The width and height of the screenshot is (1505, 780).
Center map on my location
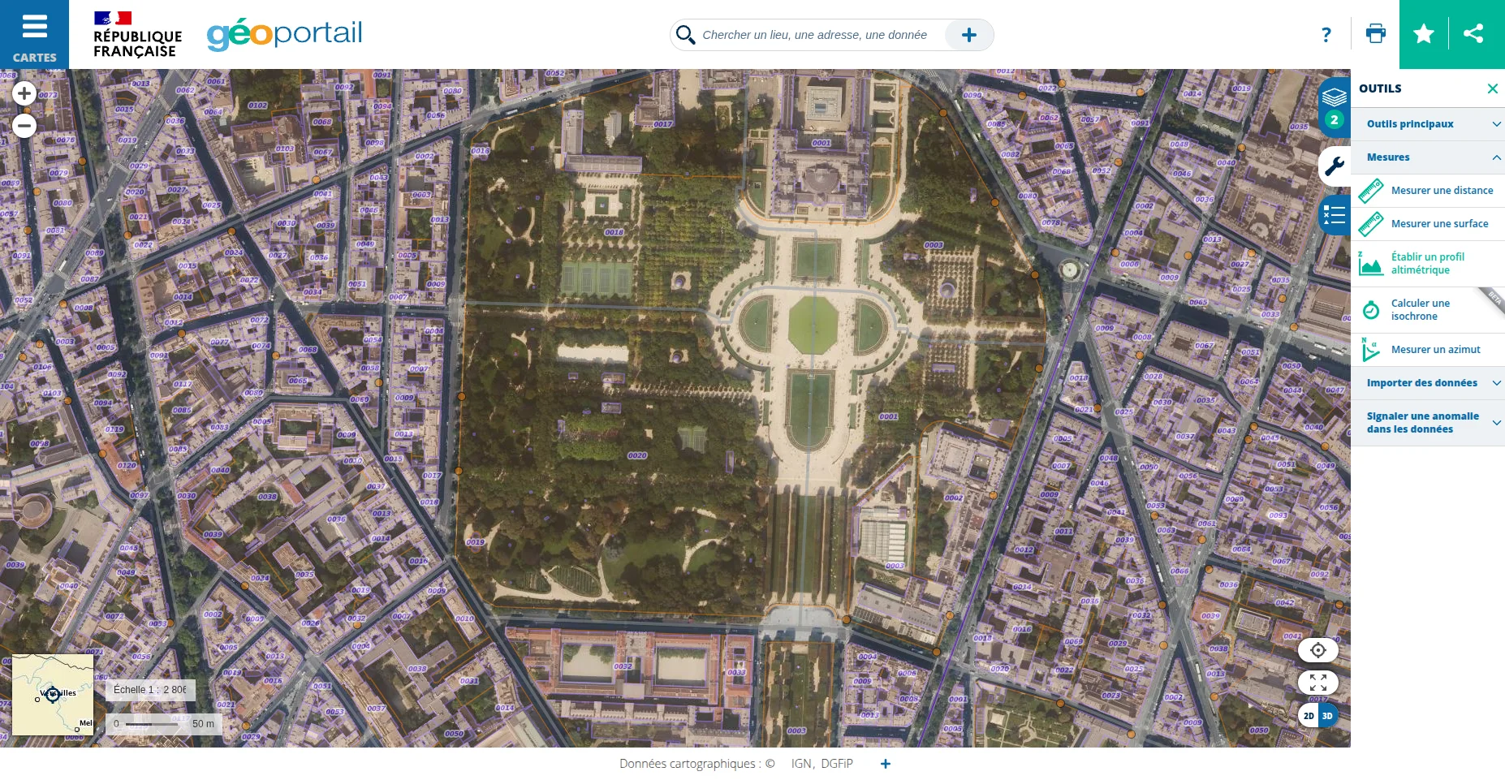pos(1317,650)
